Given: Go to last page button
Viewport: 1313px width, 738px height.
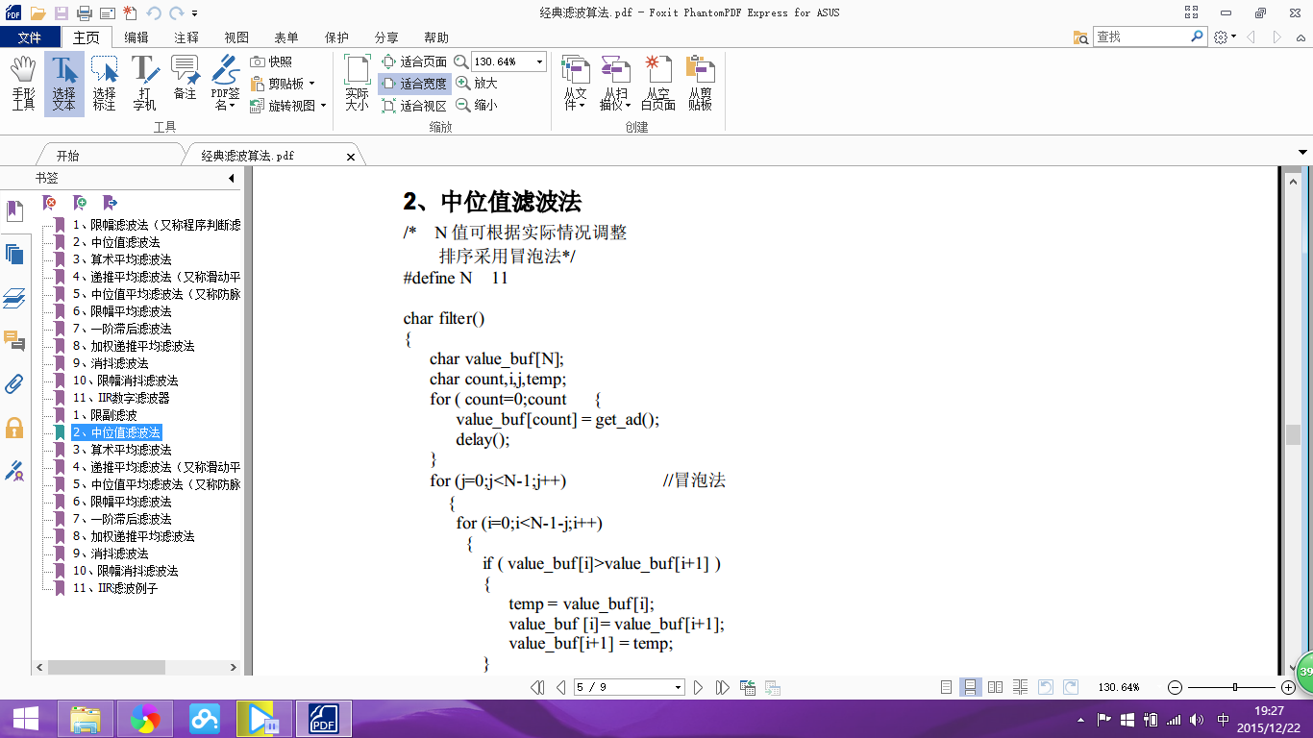Looking at the screenshot, I should pos(722,687).
